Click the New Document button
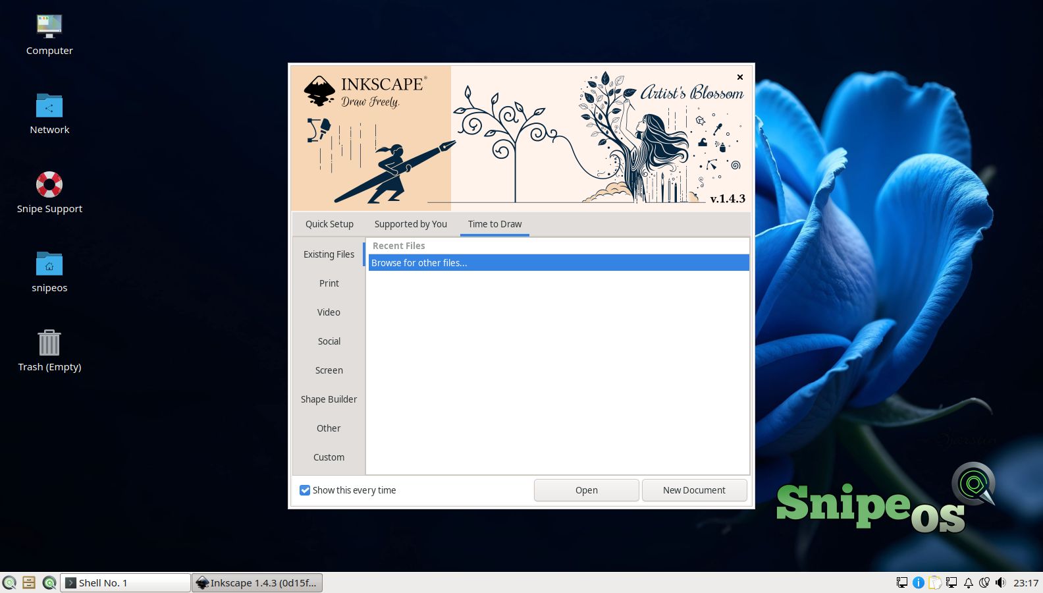Viewport: 1043px width, 593px height. pos(694,490)
